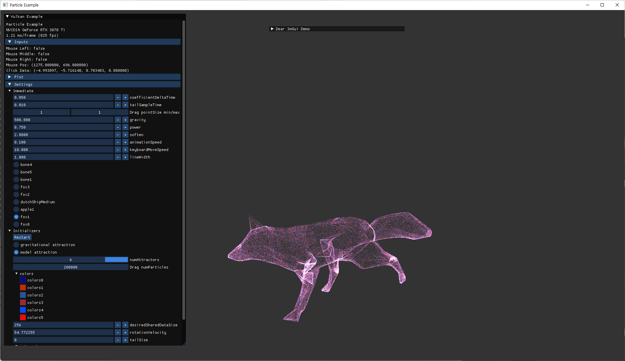
Task: Decrease lineWidth with minus button
Action: point(118,157)
